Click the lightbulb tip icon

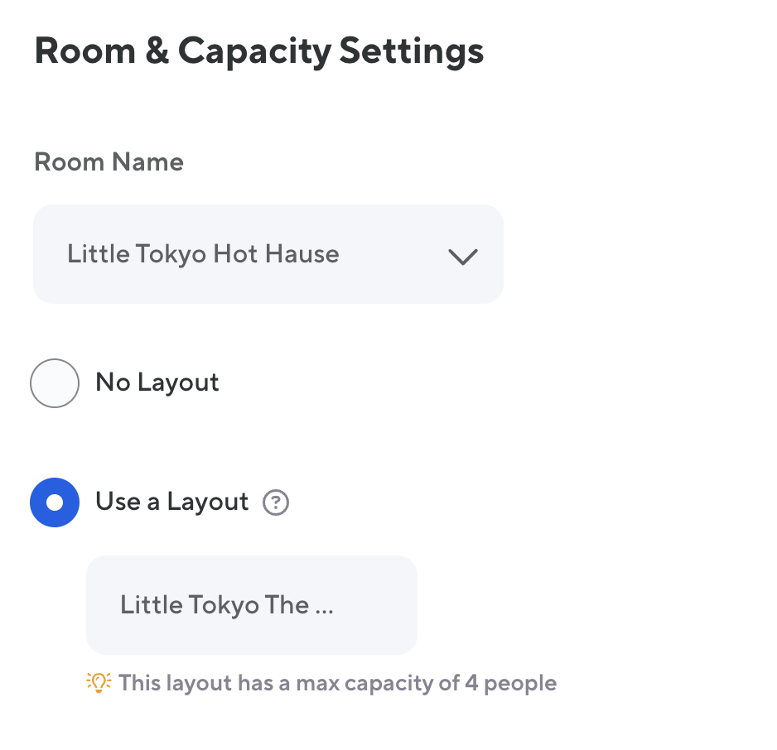(x=99, y=683)
